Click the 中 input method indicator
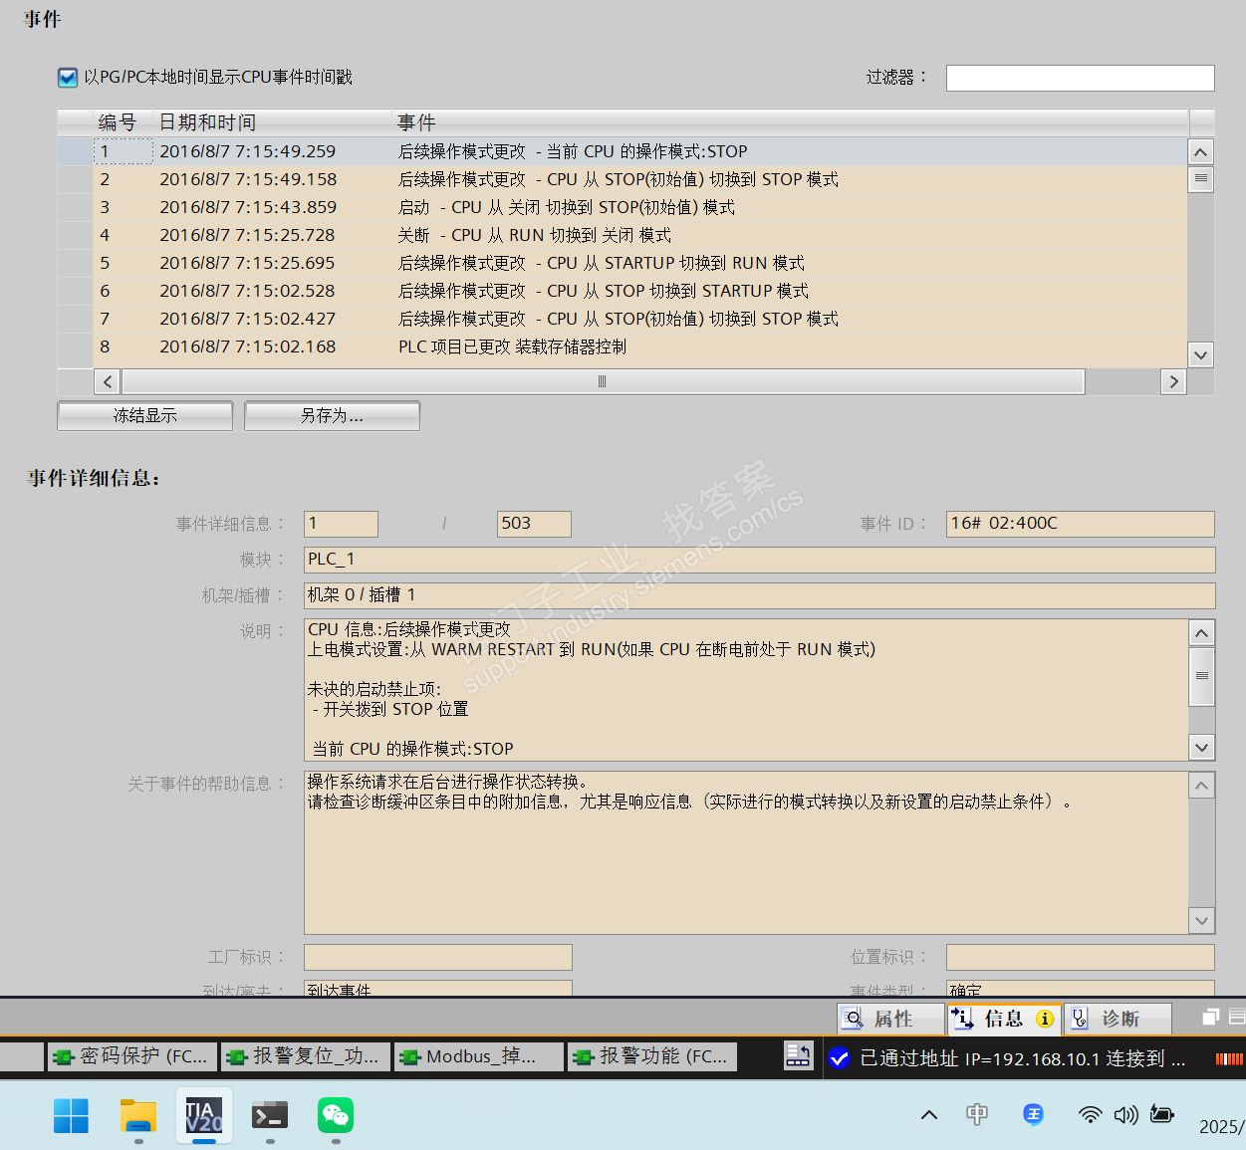1246x1150 pixels. 977,1114
